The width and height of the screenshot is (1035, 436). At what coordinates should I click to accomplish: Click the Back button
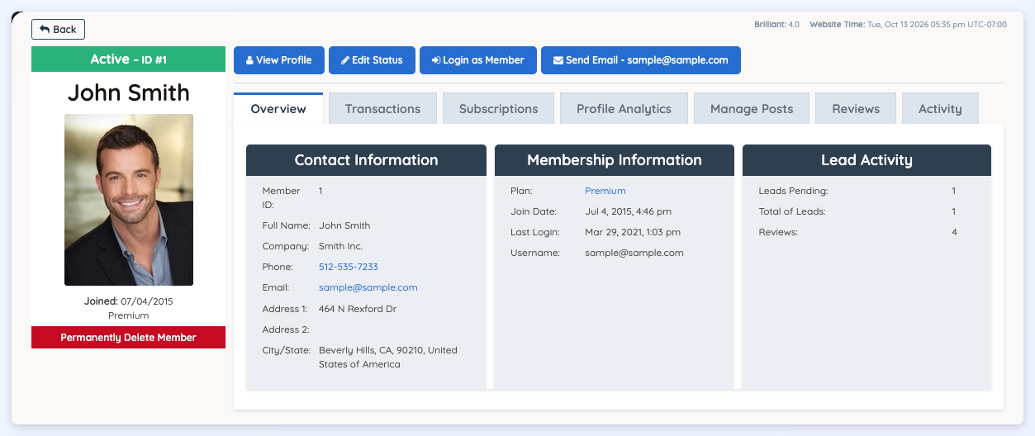tap(58, 29)
